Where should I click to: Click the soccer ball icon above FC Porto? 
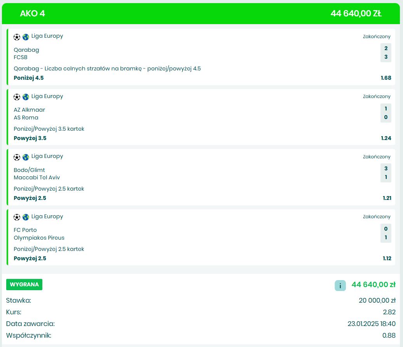(17, 217)
